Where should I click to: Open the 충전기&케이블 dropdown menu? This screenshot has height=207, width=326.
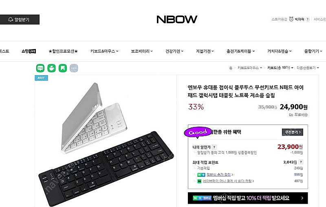[240, 51]
